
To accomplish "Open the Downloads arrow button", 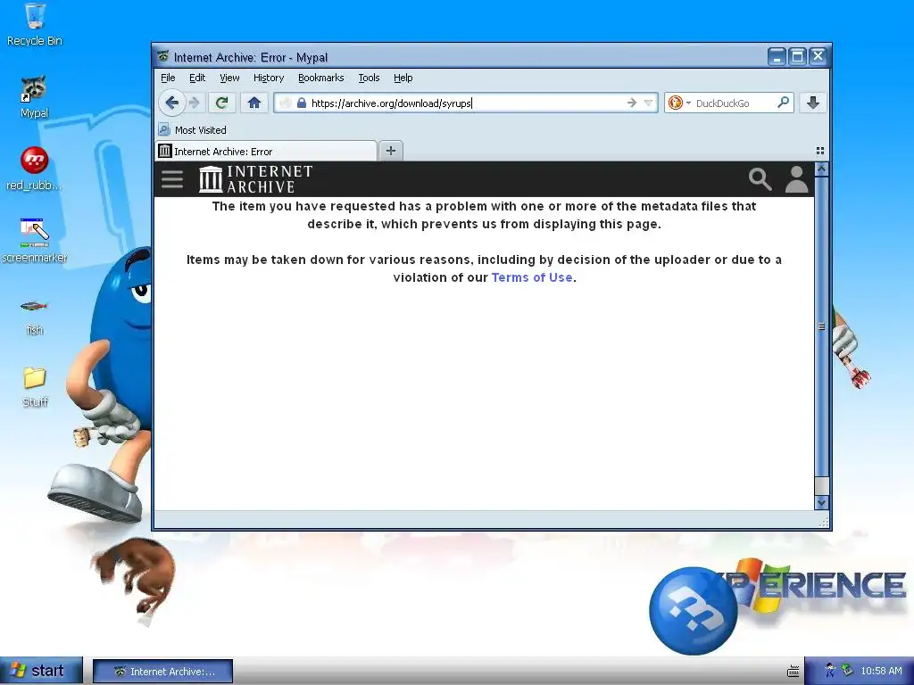I will pyautogui.click(x=813, y=103).
